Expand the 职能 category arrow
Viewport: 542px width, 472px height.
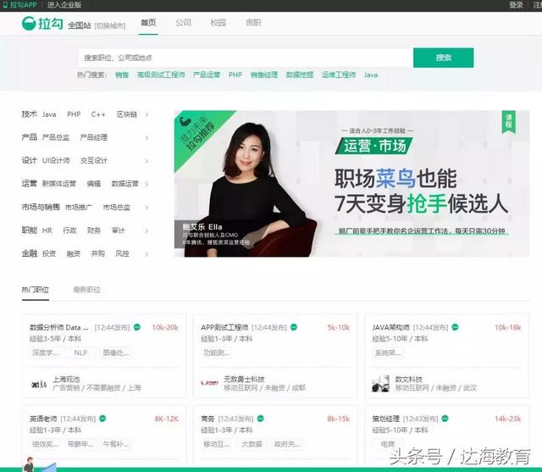147,230
